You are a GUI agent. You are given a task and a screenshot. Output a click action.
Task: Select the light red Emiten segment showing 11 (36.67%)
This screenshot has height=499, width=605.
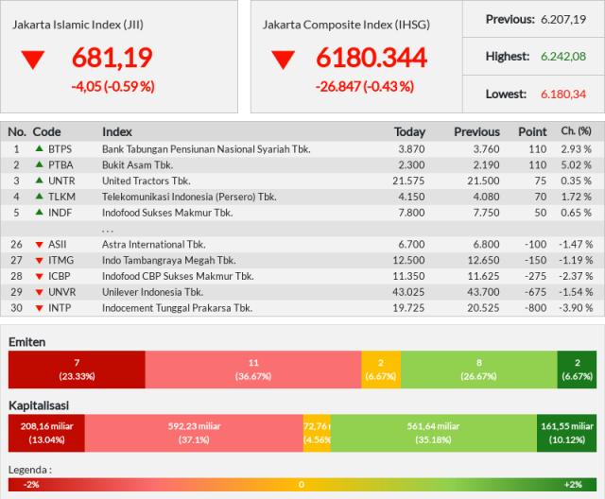(x=253, y=370)
